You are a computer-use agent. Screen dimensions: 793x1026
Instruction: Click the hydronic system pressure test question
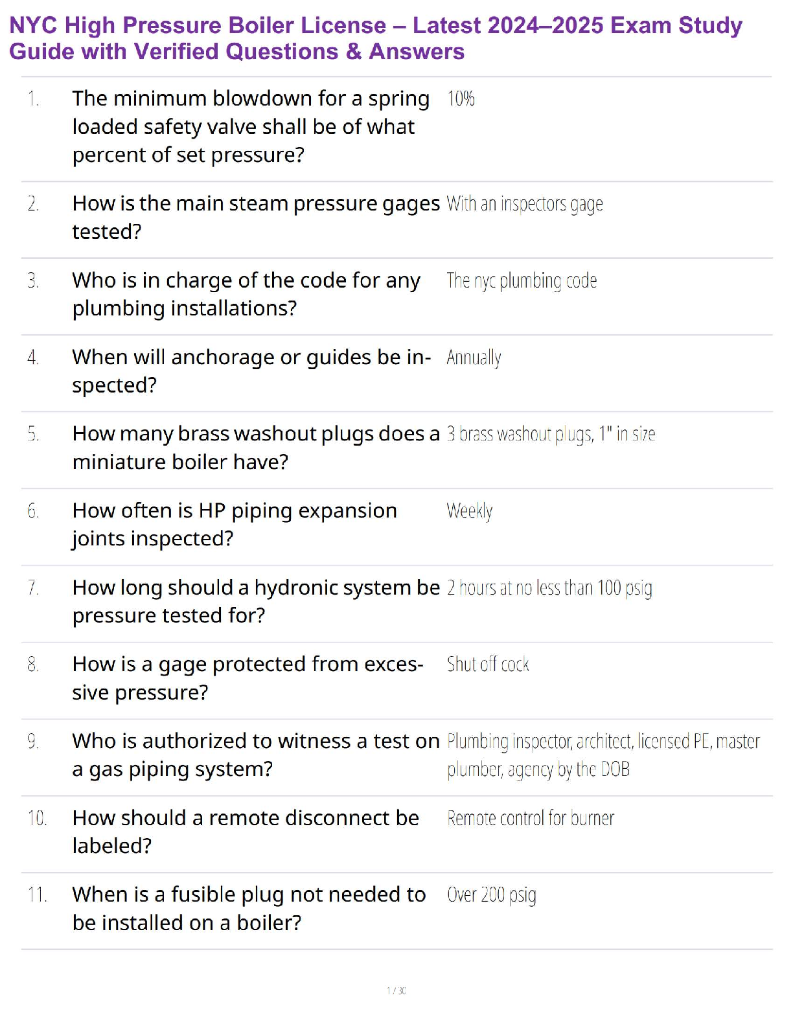[255, 601]
